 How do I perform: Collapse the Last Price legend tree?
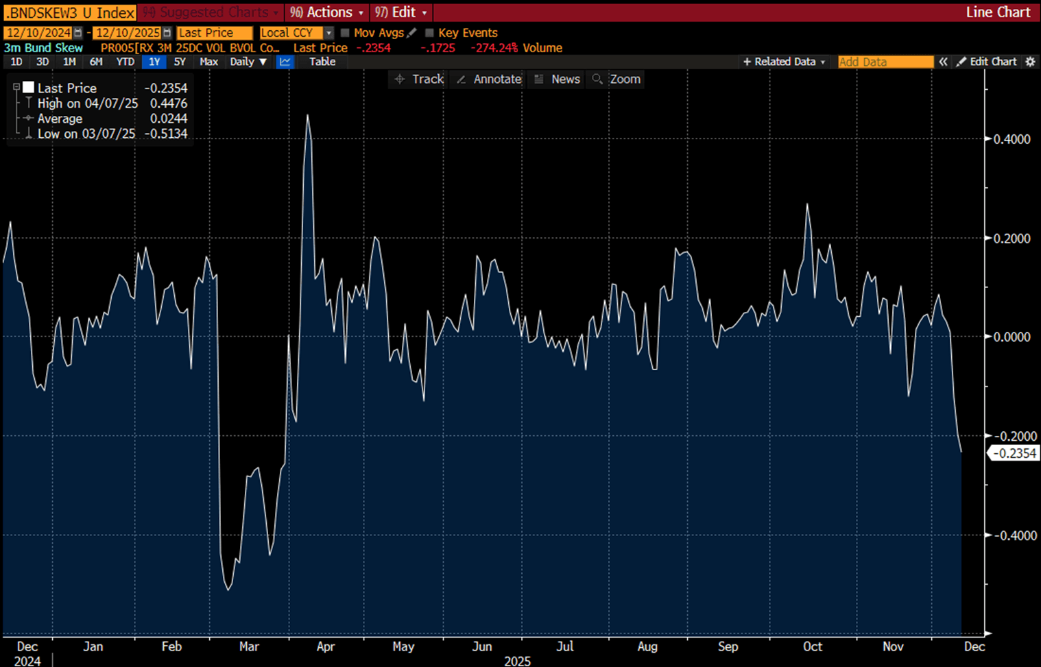pyautogui.click(x=16, y=88)
